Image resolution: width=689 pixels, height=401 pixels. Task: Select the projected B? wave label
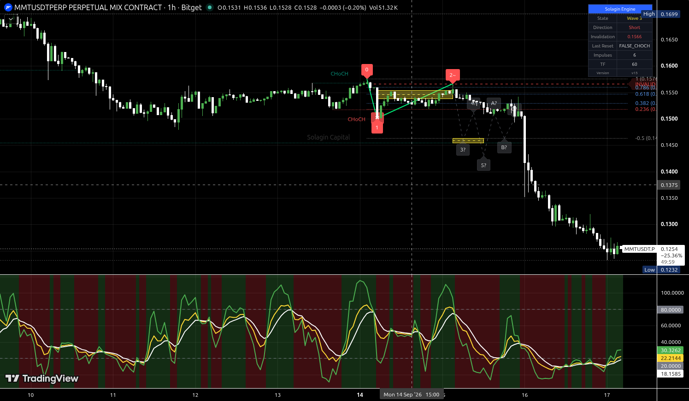(504, 147)
